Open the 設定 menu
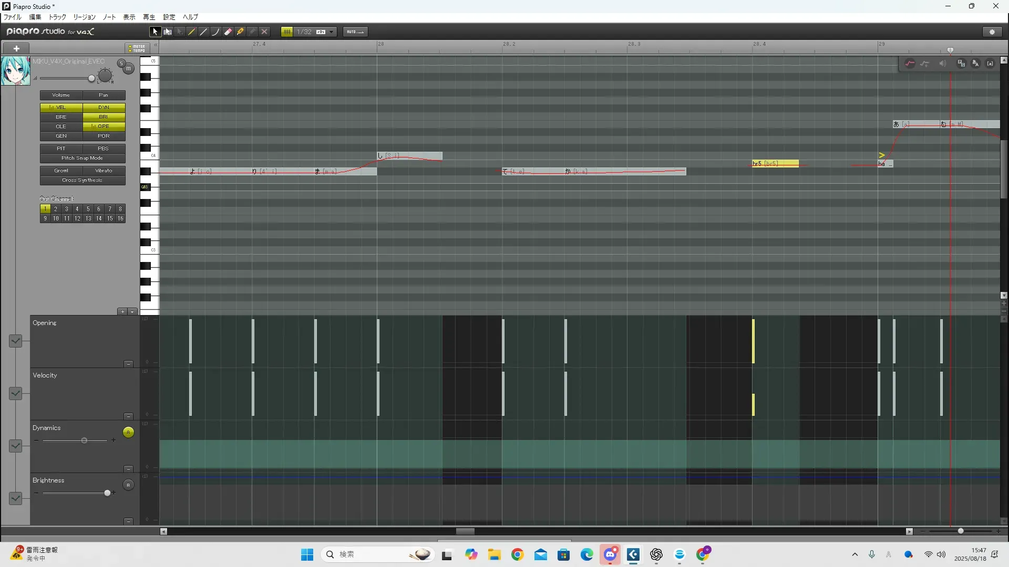 pos(169,17)
